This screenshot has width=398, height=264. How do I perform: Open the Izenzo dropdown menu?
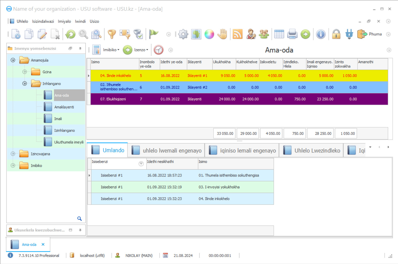(x=141, y=50)
